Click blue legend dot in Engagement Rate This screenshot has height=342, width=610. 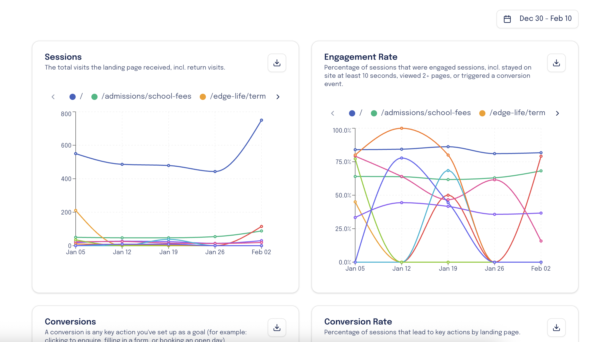click(352, 113)
